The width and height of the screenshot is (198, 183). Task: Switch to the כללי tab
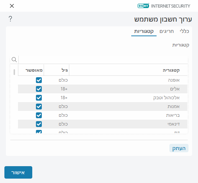point(184,31)
